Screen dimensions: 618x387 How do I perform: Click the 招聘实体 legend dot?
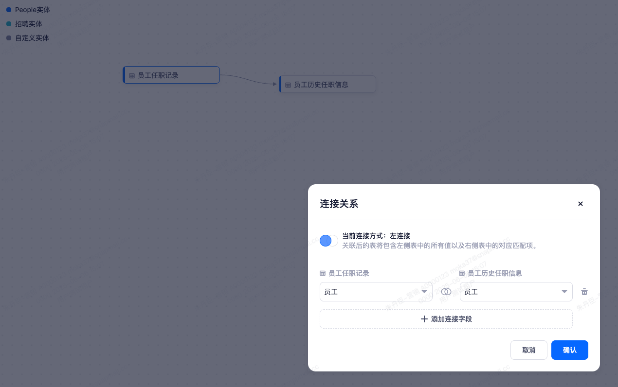click(x=9, y=24)
